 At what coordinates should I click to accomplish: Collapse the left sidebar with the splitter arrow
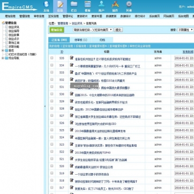pyautogui.click(x=45, y=106)
